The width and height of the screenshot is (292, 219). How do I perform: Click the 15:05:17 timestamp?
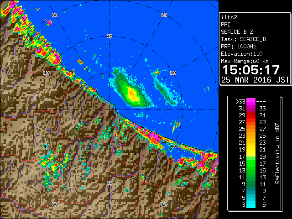[251, 70]
